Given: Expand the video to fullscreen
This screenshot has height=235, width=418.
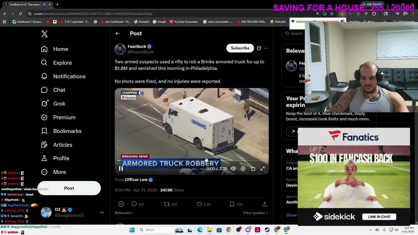Looking at the screenshot, I should 263,169.
